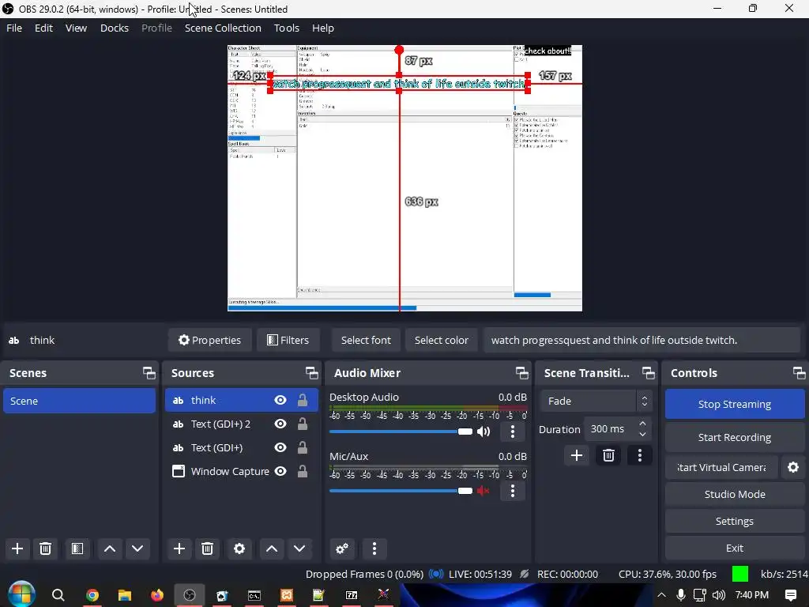The image size is (809, 607).
Task: Open Windows search from taskbar
Action: pyautogui.click(x=58, y=595)
